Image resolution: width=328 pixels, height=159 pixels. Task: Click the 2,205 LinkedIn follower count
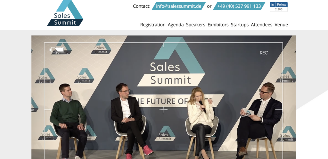279,9
